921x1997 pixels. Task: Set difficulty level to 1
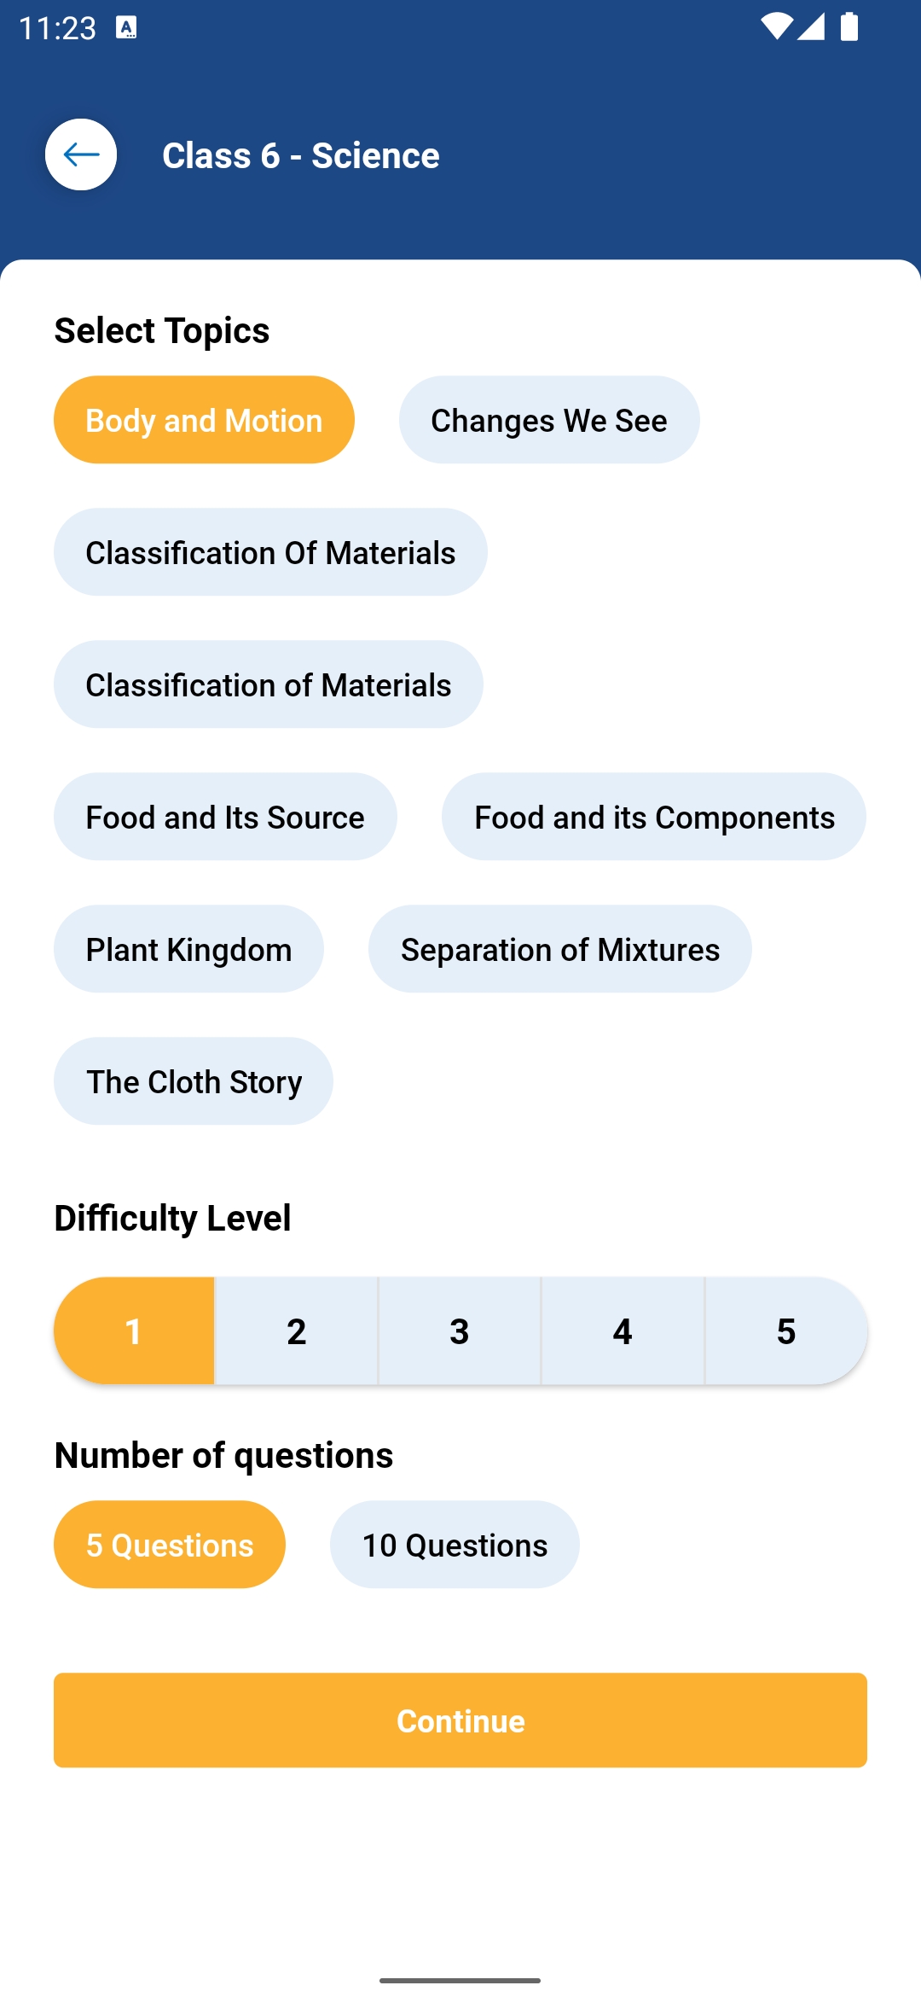tap(134, 1330)
